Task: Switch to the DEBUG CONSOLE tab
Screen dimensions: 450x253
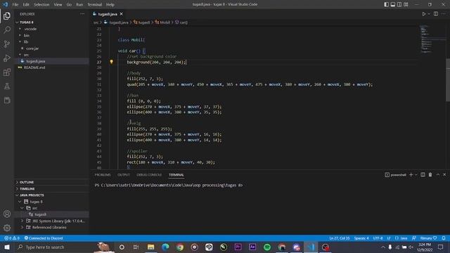Action: click(x=149, y=175)
